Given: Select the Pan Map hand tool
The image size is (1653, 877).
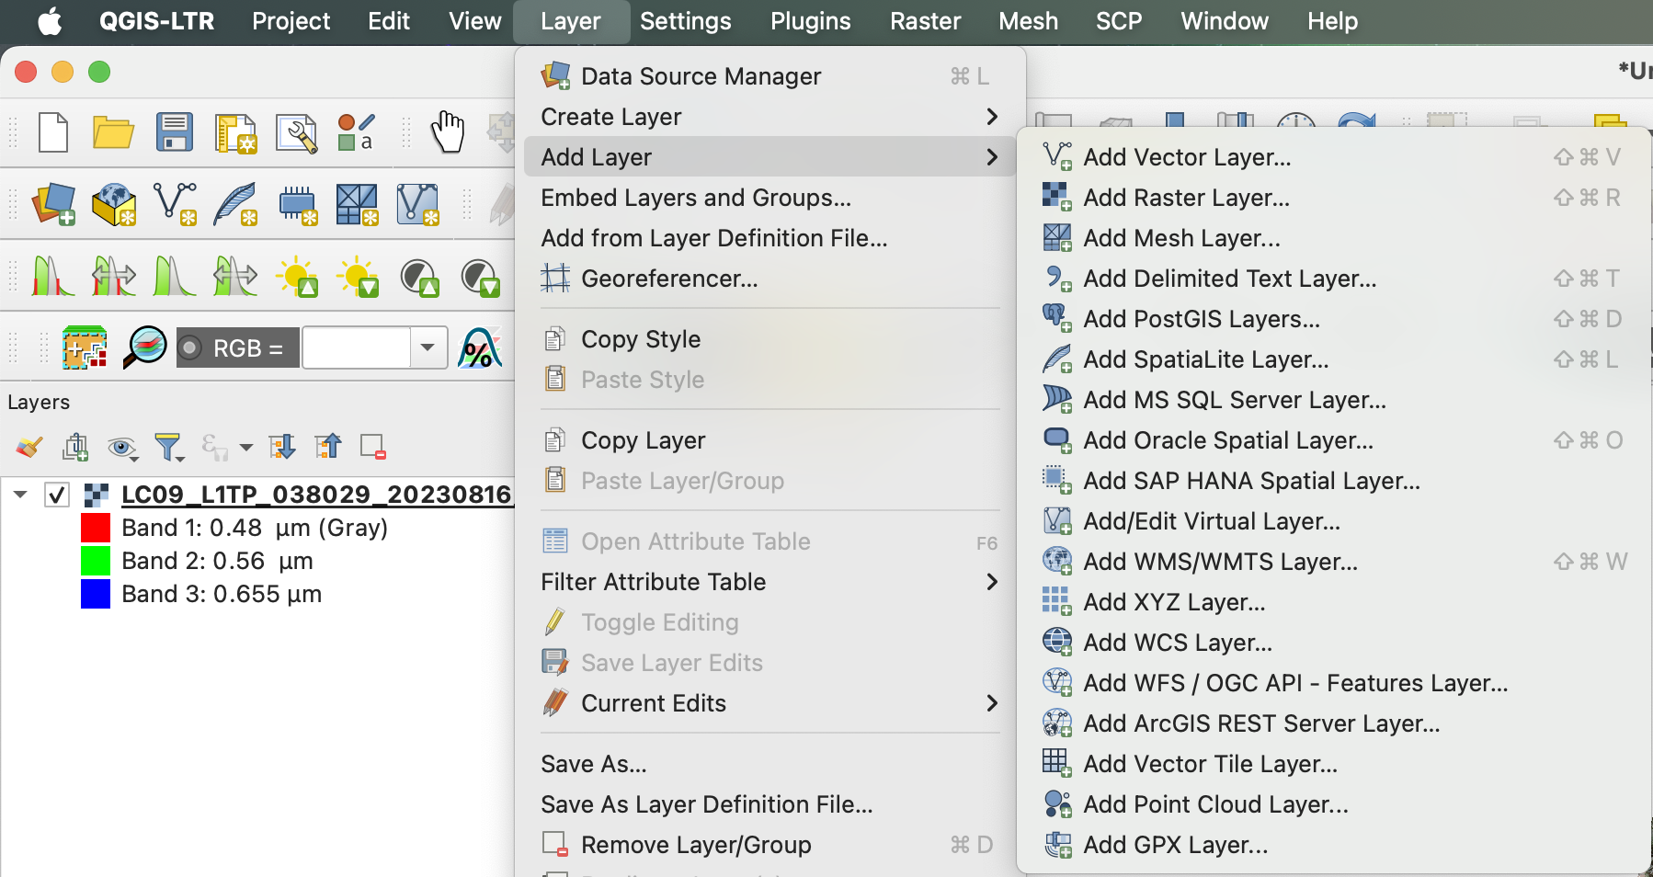Looking at the screenshot, I should point(448,131).
